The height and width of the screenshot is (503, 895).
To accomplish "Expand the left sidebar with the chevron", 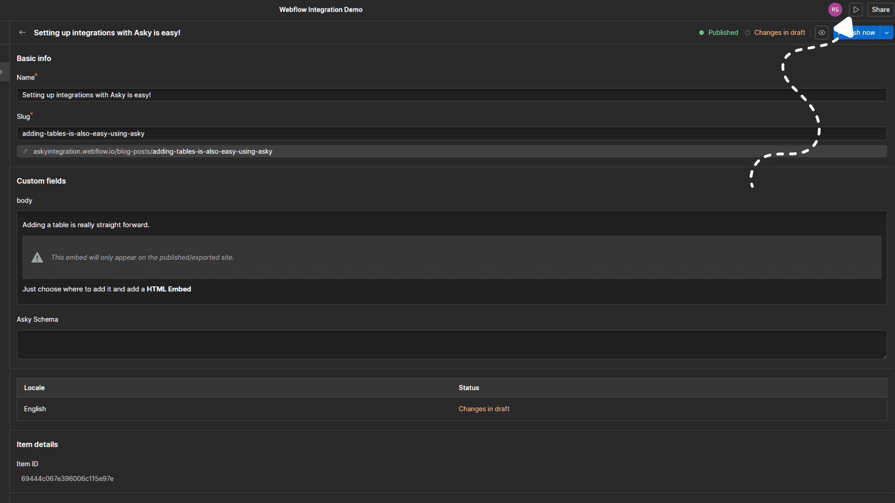I will (2, 72).
